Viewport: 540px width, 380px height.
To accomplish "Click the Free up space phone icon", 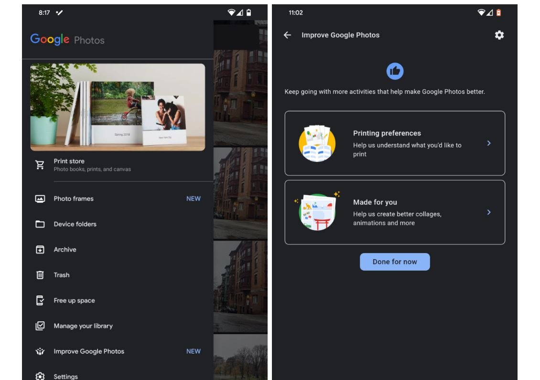I will (x=40, y=300).
